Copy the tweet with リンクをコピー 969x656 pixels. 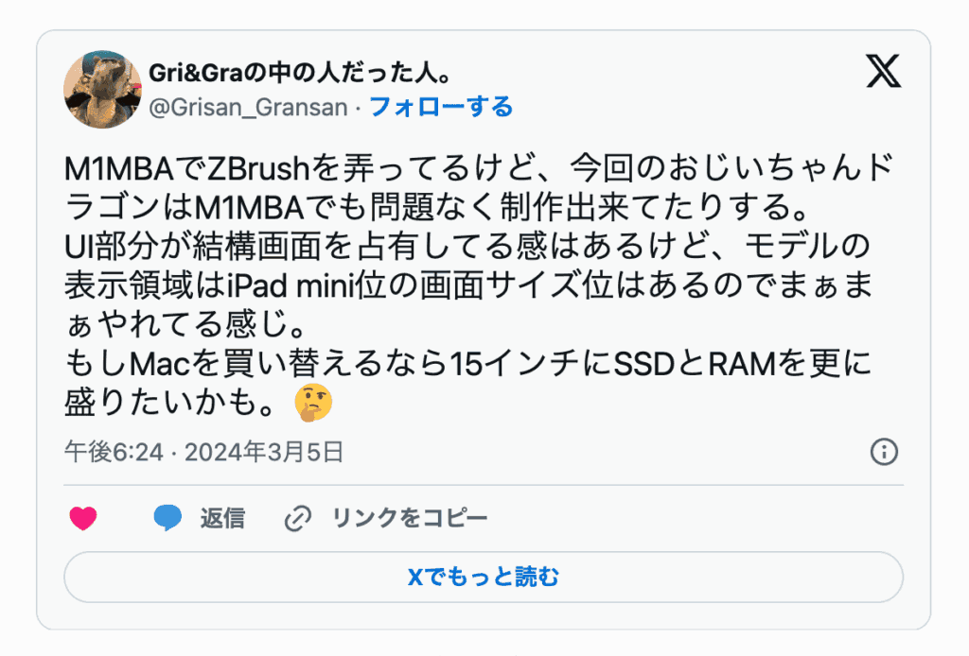[411, 518]
